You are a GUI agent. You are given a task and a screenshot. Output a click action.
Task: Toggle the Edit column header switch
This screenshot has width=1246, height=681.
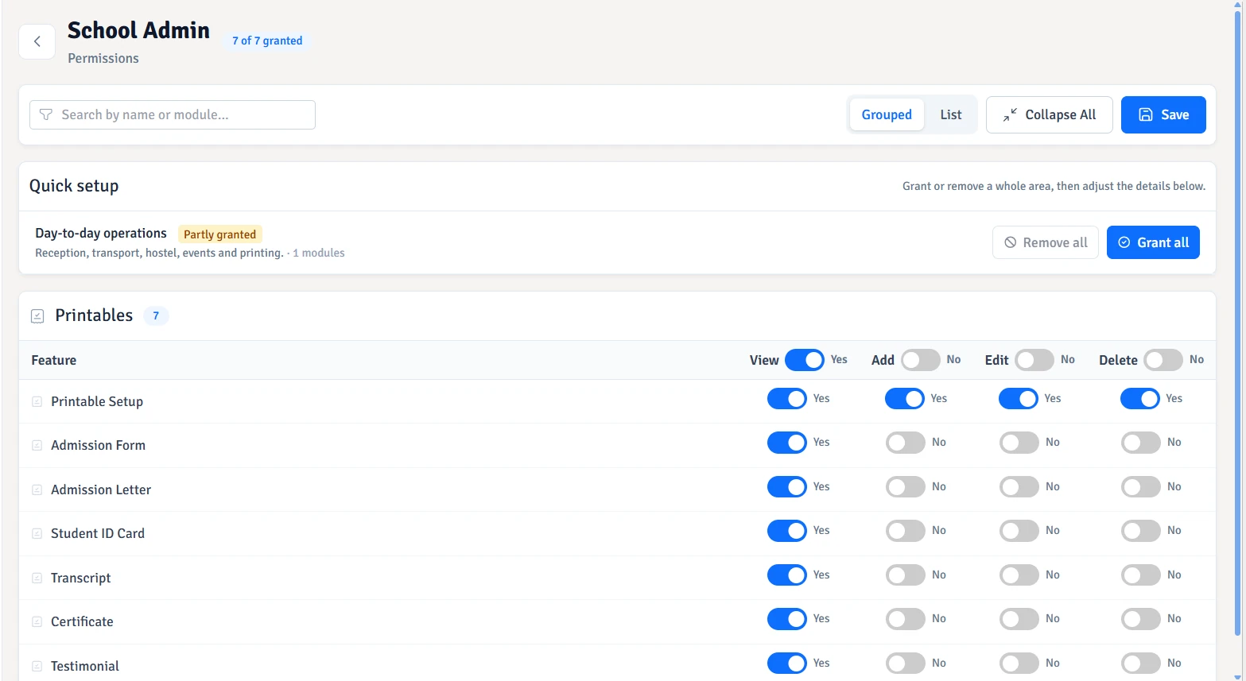[1034, 360]
